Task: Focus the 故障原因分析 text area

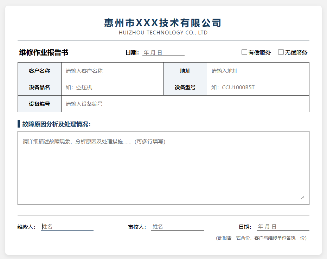Action: (x=163, y=168)
